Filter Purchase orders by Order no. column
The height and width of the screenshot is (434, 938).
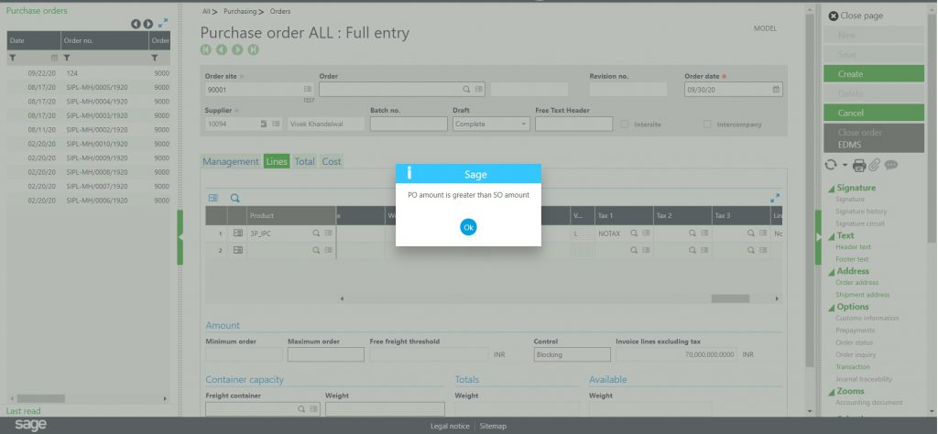point(67,58)
